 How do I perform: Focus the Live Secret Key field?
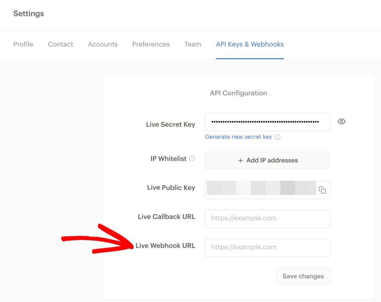coord(268,122)
